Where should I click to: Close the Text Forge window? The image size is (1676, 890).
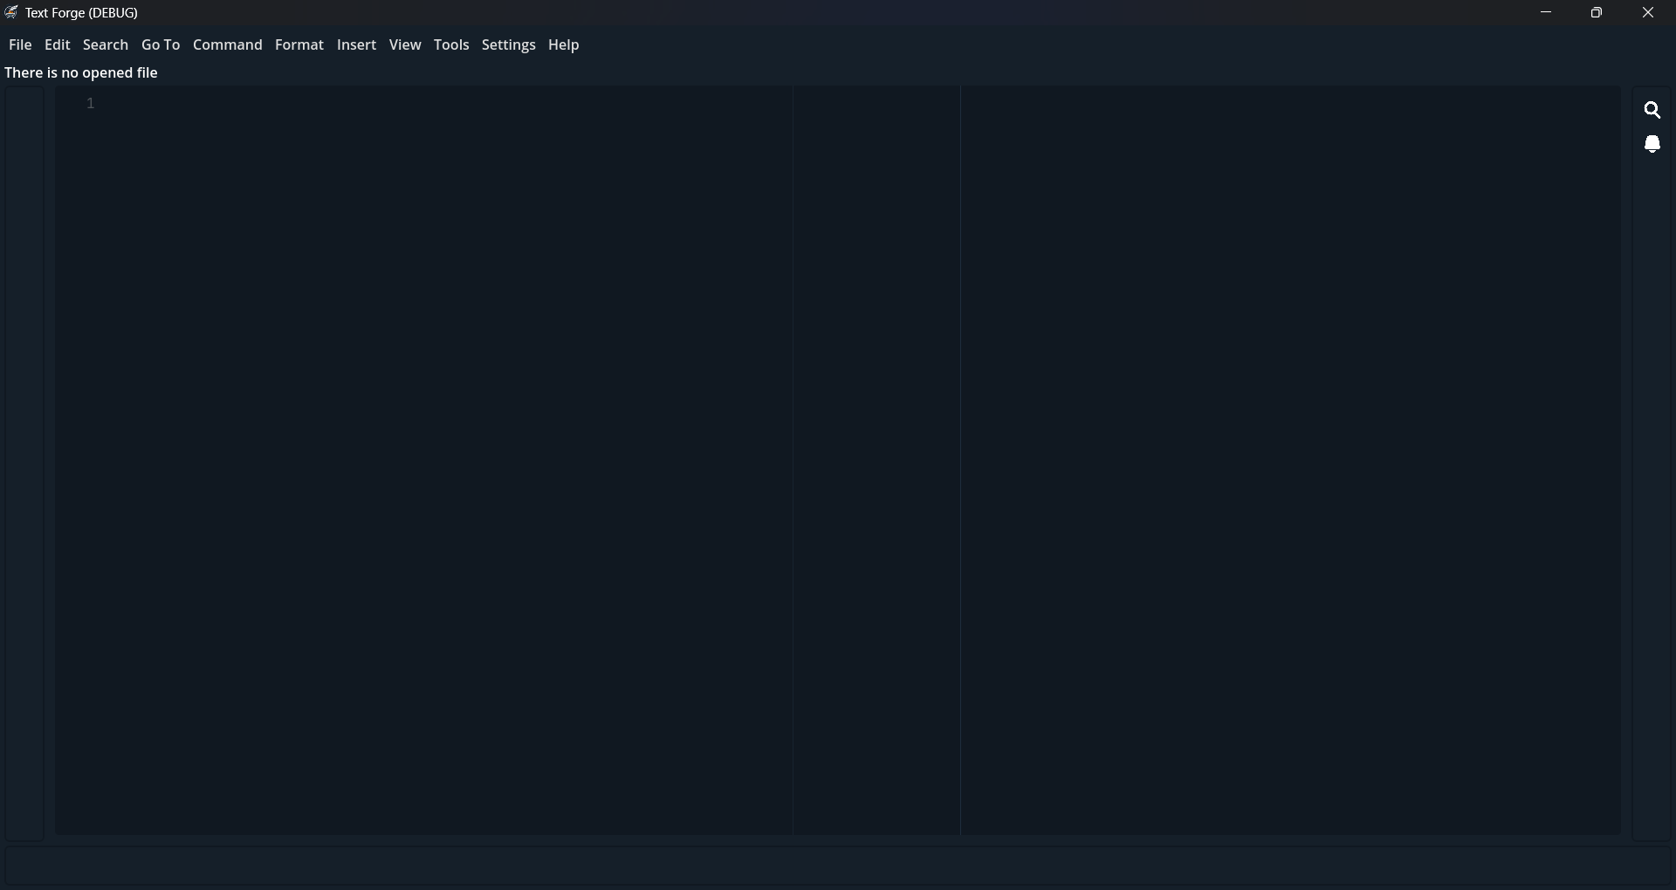[x=1649, y=12]
